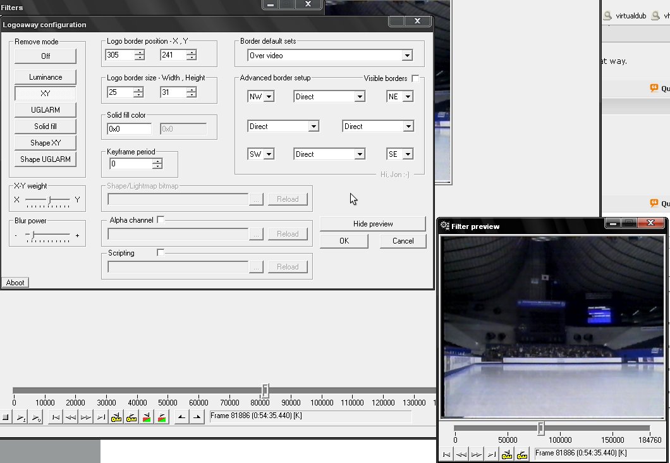Select UGLARM remove mode
670x463 pixels.
tap(46, 110)
